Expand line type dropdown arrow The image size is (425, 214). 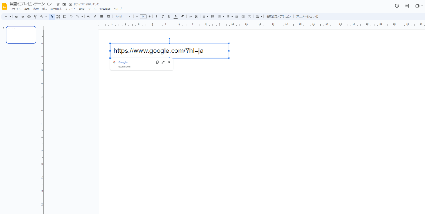pos(82,17)
